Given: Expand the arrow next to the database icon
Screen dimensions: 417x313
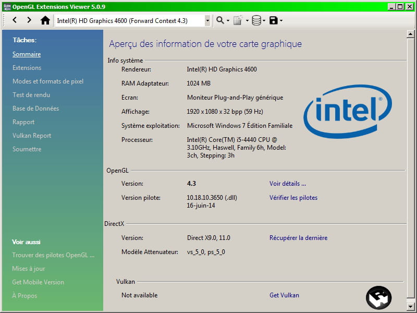Looking at the screenshot, I should tap(264, 21).
